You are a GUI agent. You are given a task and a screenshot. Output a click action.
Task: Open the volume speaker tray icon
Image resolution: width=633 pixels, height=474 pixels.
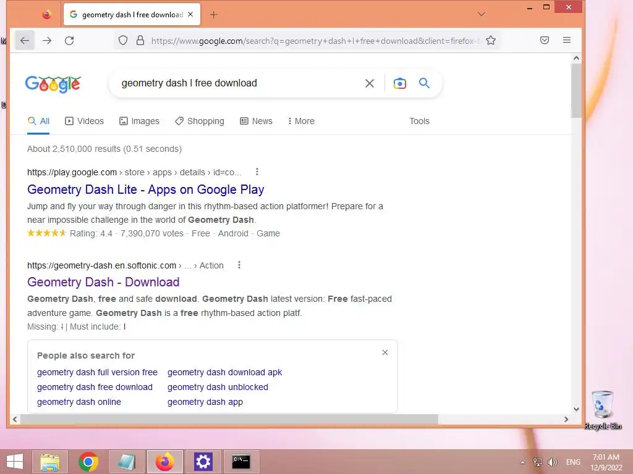(x=552, y=462)
